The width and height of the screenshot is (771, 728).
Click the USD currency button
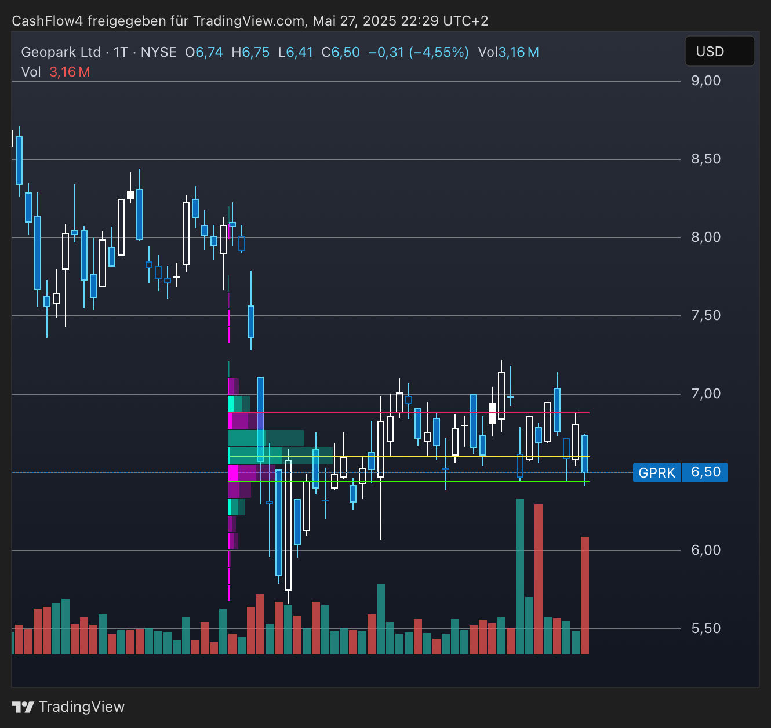(x=719, y=52)
